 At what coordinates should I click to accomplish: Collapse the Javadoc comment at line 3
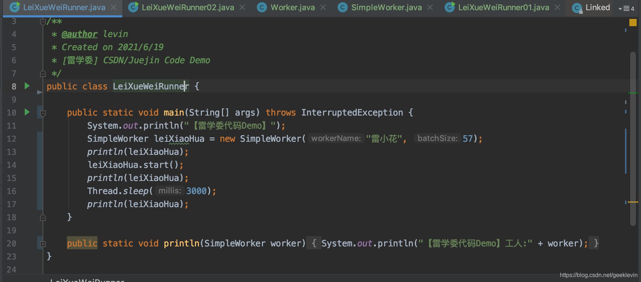coord(43,21)
